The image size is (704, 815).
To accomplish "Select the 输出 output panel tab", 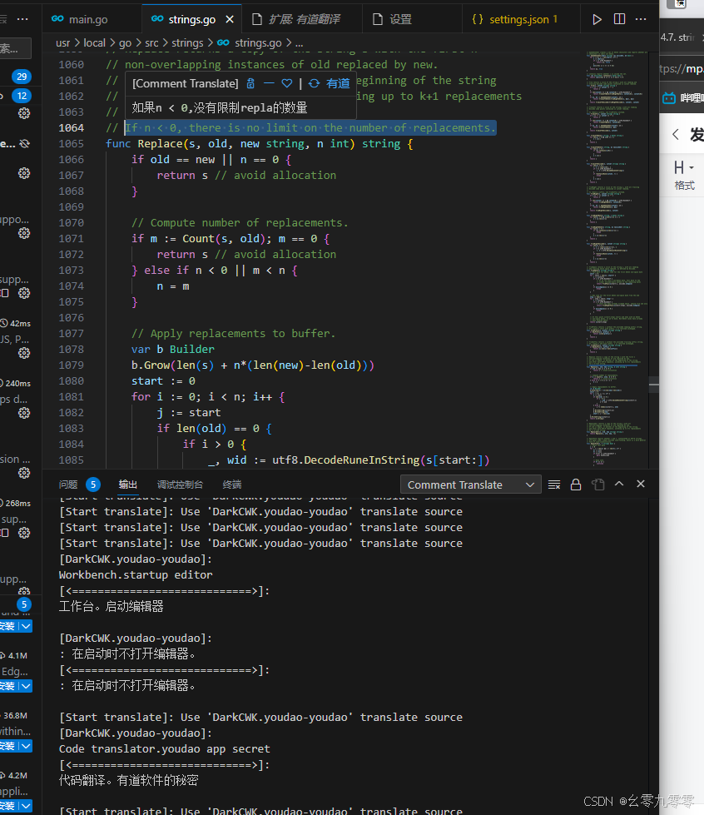I will click(128, 485).
